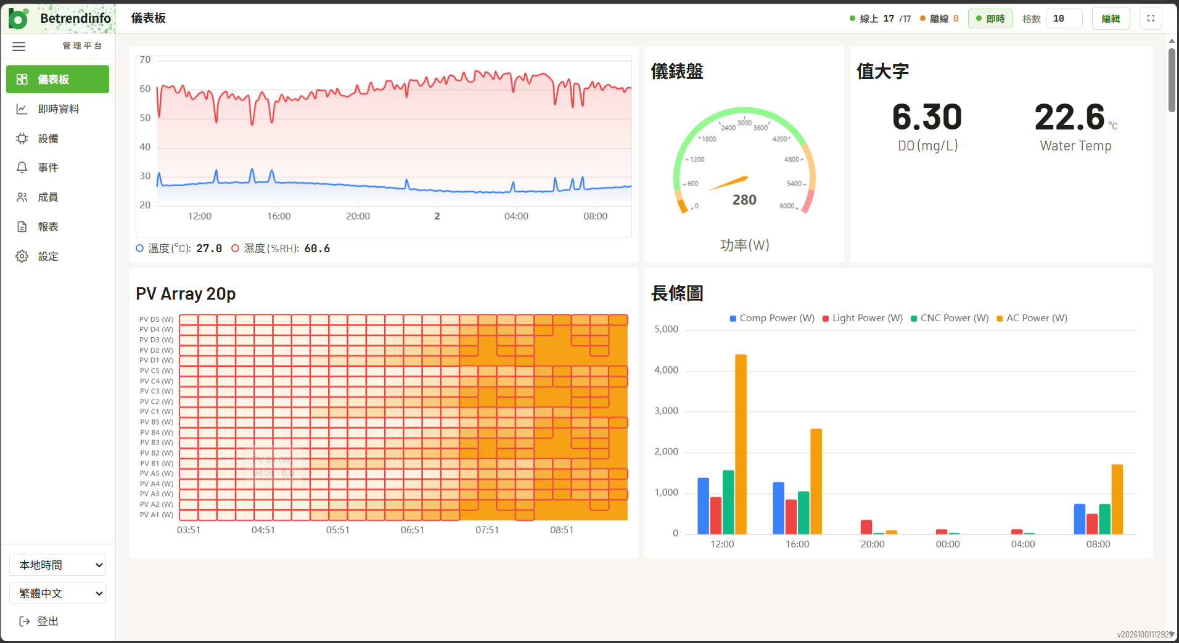This screenshot has height=643, width=1179.
Task: Toggle the 濕度(%RH) series legend
Action: (x=281, y=248)
